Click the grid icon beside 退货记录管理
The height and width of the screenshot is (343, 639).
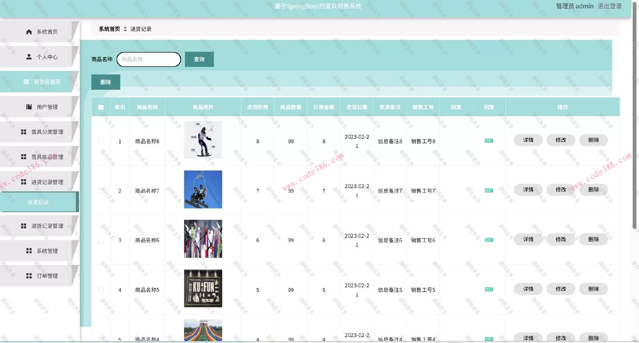24,226
